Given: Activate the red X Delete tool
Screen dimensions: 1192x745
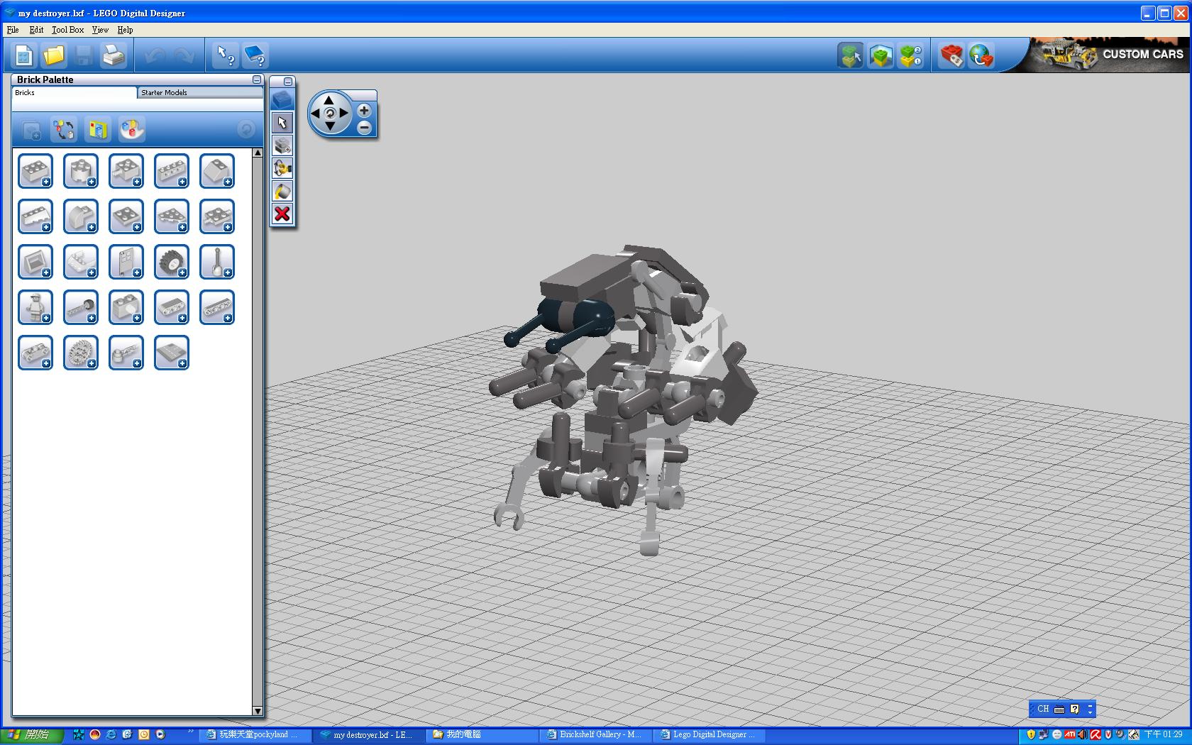Looking at the screenshot, I should coord(282,214).
